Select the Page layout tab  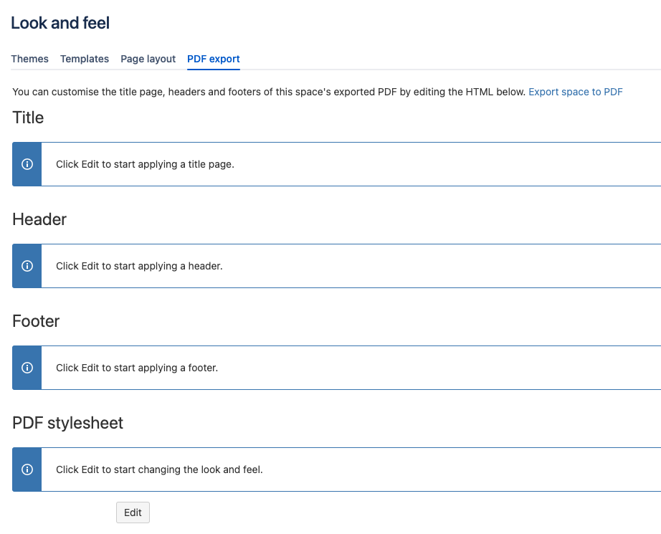(148, 59)
